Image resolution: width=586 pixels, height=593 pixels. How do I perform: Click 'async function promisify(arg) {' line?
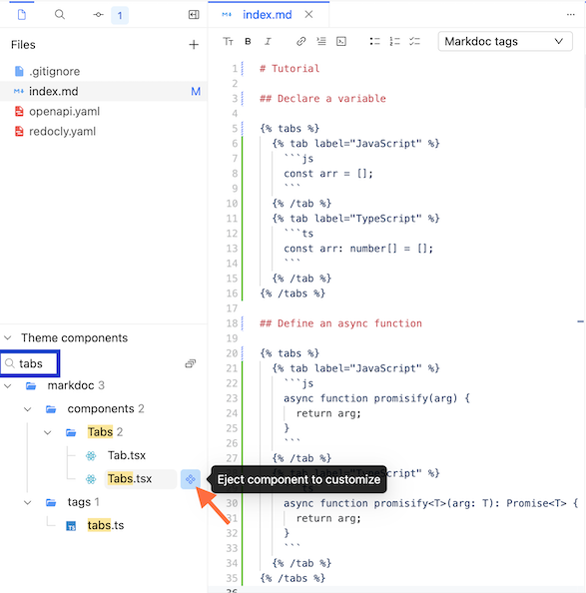[x=377, y=398]
